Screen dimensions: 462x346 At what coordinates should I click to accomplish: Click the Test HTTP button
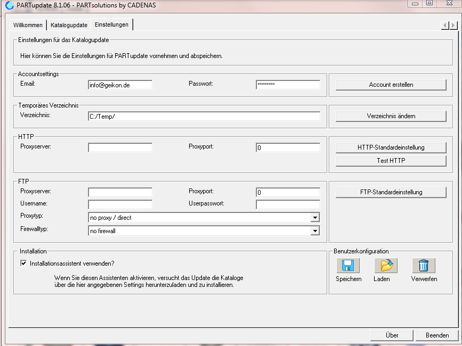(391, 161)
